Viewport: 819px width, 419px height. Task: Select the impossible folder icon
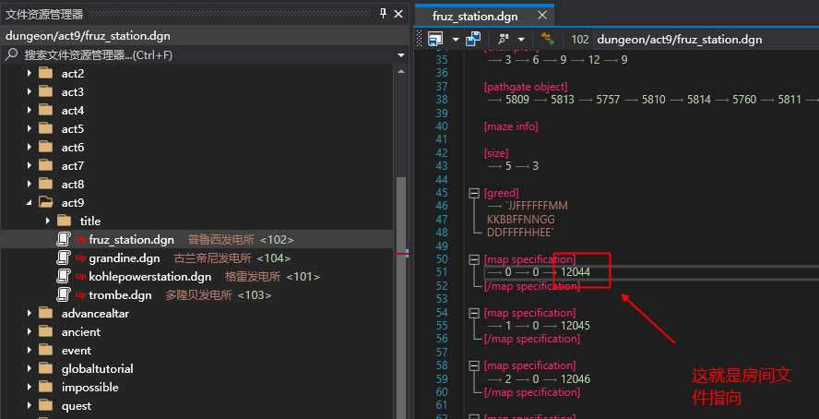[46, 387]
